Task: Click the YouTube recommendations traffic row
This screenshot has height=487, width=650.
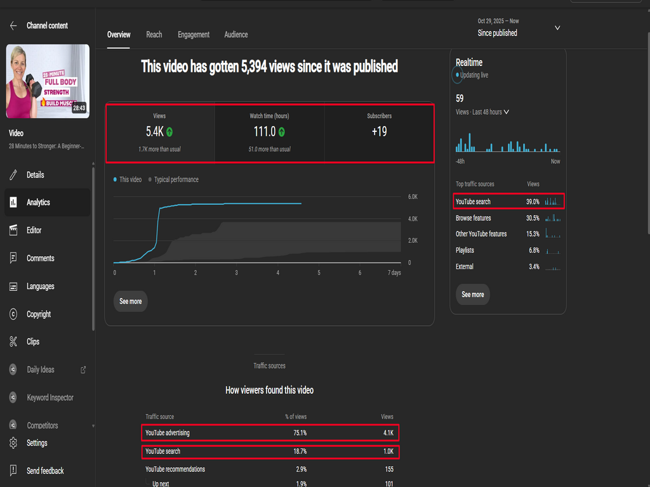Action: pos(270,469)
